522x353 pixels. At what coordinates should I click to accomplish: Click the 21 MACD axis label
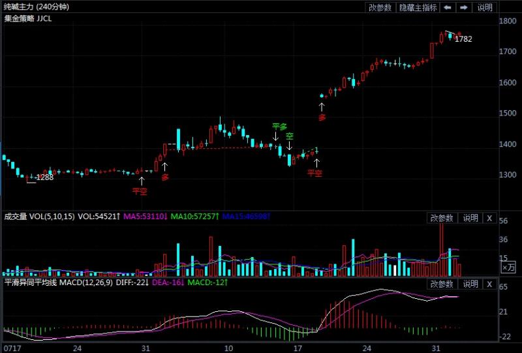point(503,312)
